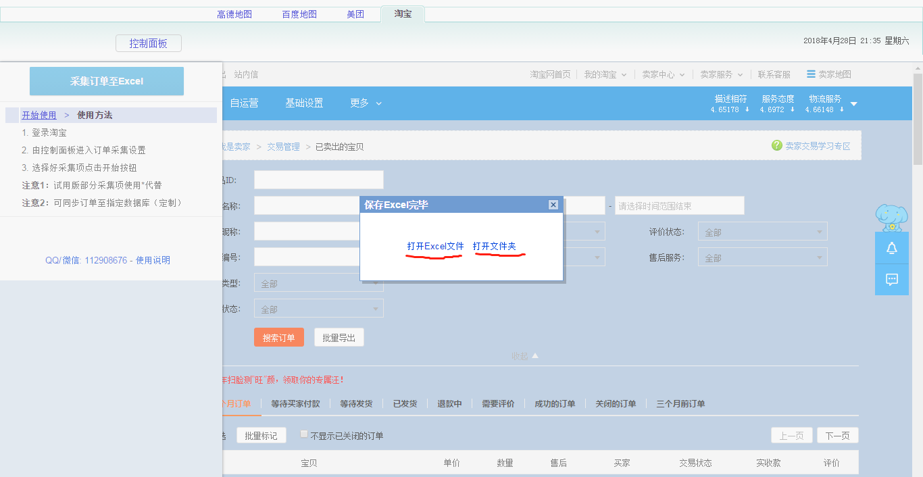
Task: Open the 卖家服务 dropdown
Action: point(722,74)
